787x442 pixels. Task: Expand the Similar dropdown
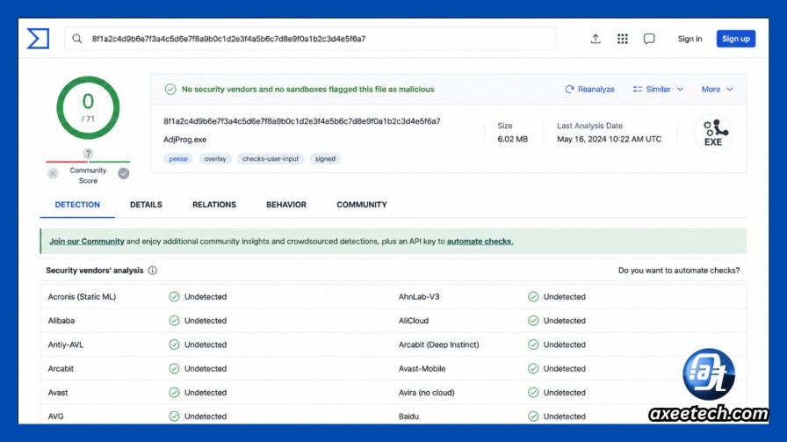658,90
